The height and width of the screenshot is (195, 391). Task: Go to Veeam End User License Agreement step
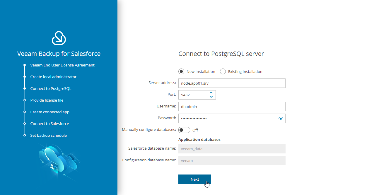[x=62, y=65]
